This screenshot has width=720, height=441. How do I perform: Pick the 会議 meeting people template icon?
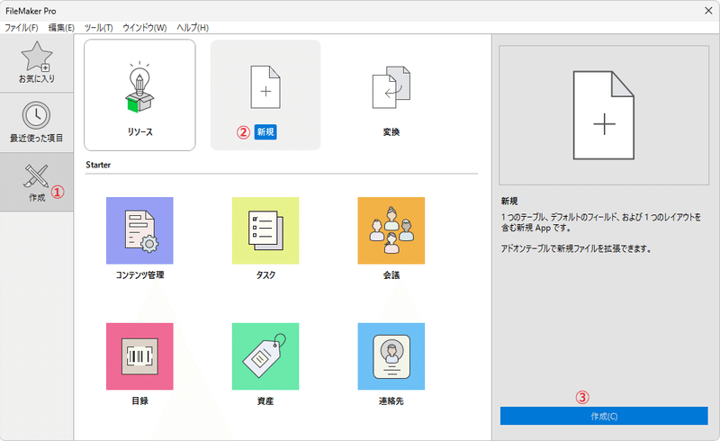(391, 230)
